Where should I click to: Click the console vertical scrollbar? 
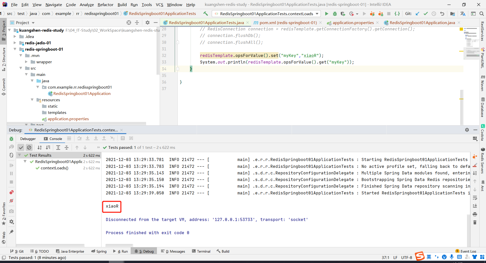point(469,230)
